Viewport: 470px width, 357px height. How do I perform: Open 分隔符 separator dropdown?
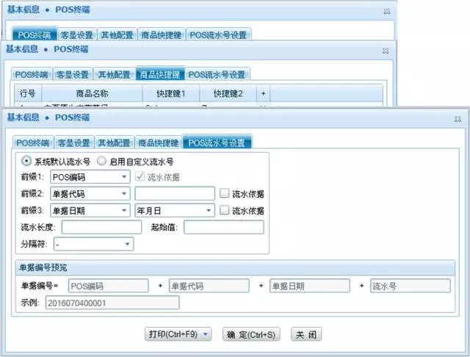[93, 244]
